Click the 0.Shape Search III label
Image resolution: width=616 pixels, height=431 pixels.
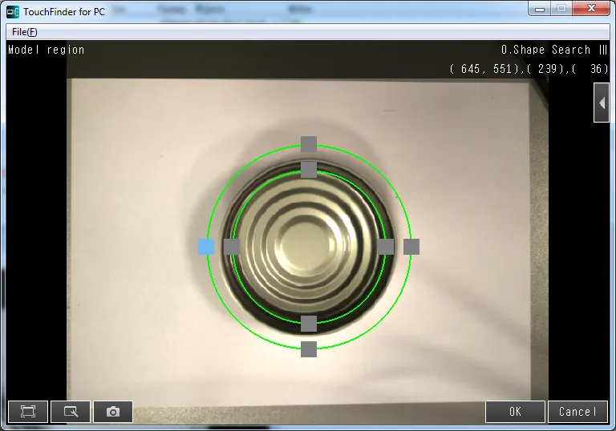pos(554,50)
